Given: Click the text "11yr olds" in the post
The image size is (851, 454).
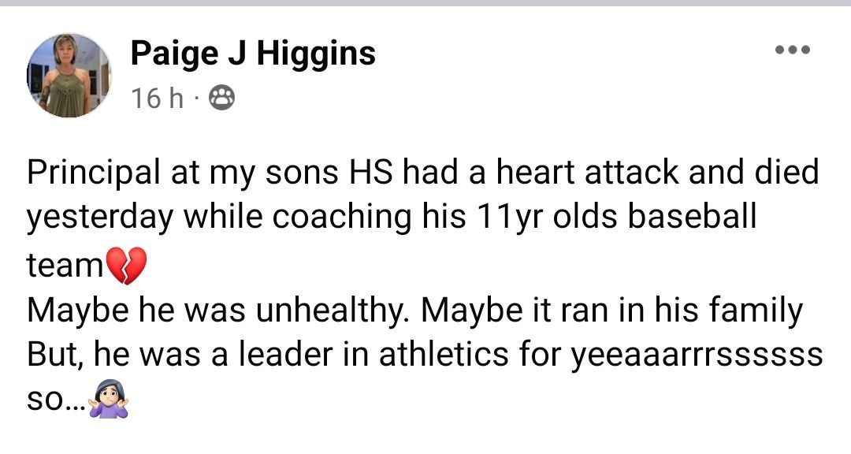Looking at the screenshot, I should pyautogui.click(x=522, y=218).
